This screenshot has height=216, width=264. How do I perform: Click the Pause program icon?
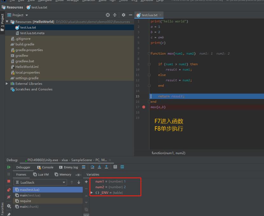coord(9,174)
